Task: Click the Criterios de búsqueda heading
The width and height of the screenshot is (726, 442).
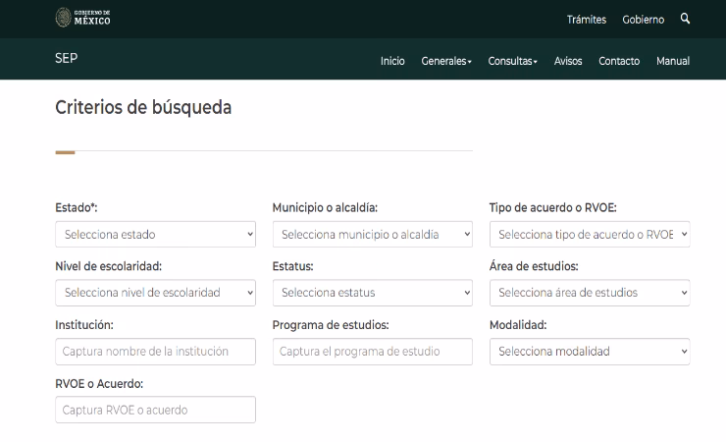Action: coord(143,107)
